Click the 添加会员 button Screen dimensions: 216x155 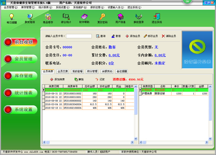133,36
